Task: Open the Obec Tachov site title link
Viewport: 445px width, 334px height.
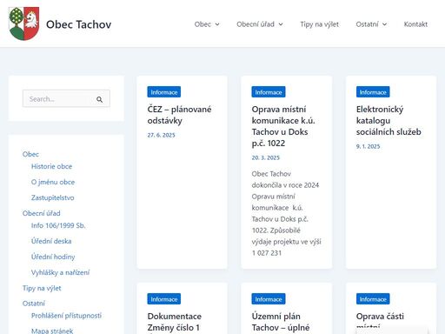Action: (78, 24)
